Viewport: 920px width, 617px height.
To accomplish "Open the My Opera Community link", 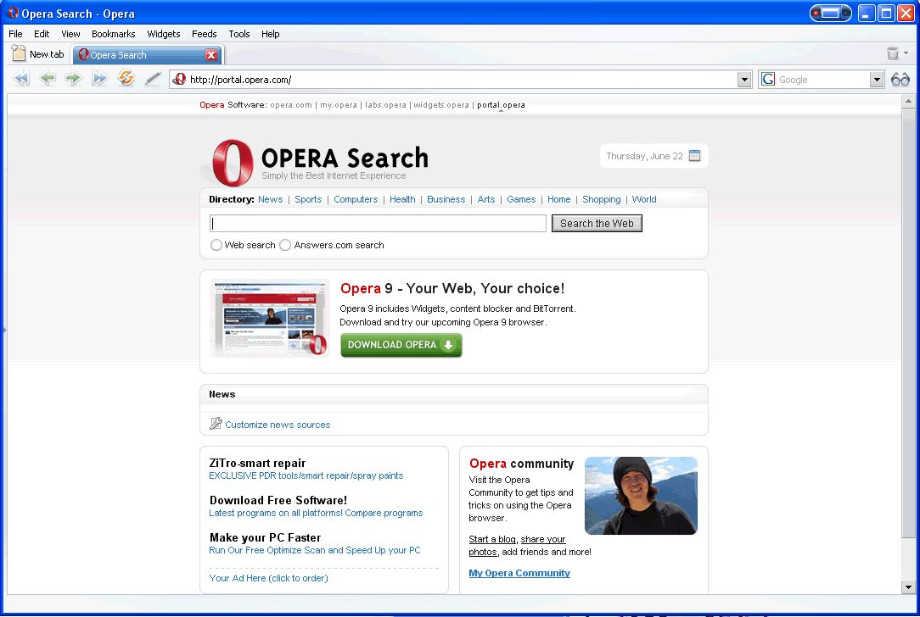I will tap(519, 573).
